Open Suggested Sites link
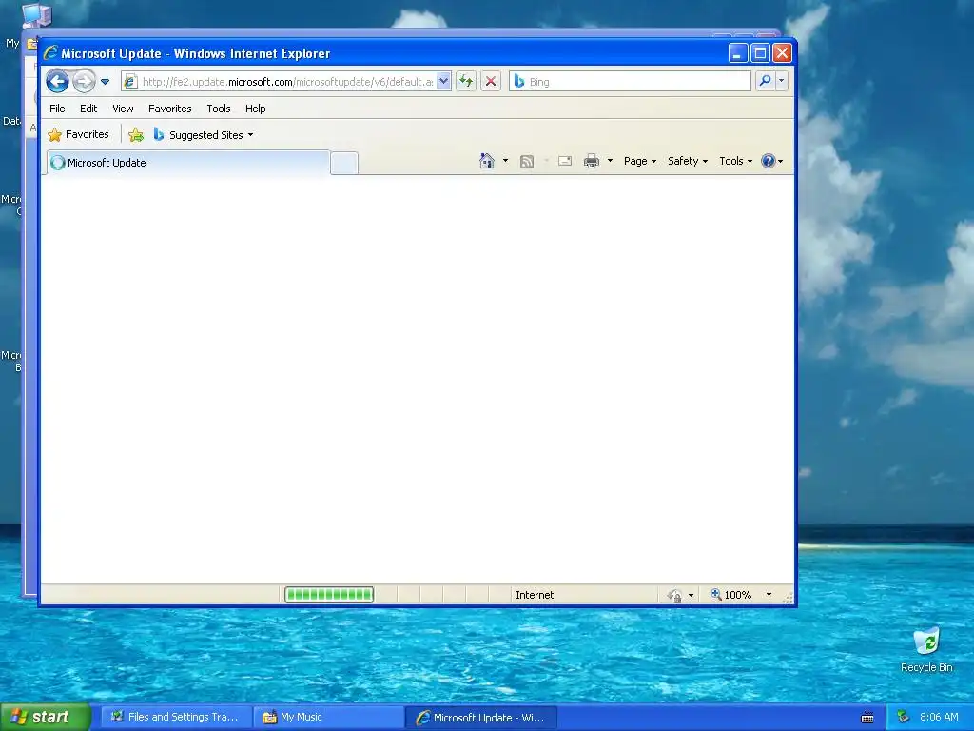The width and height of the screenshot is (974, 731). point(204,135)
